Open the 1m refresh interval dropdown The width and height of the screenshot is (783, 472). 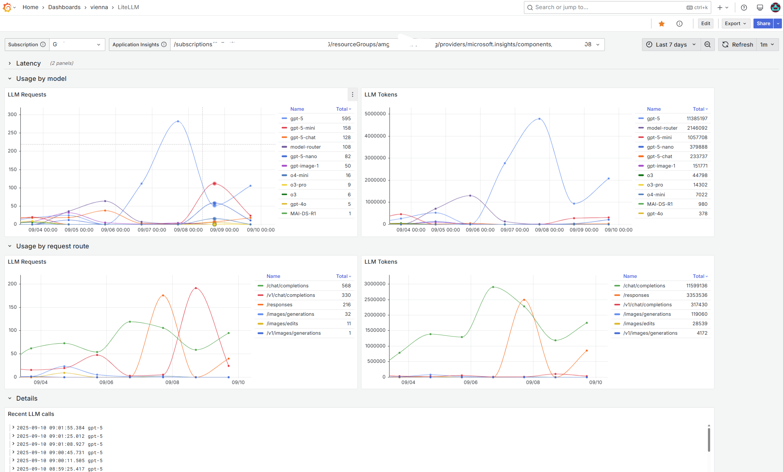767,44
